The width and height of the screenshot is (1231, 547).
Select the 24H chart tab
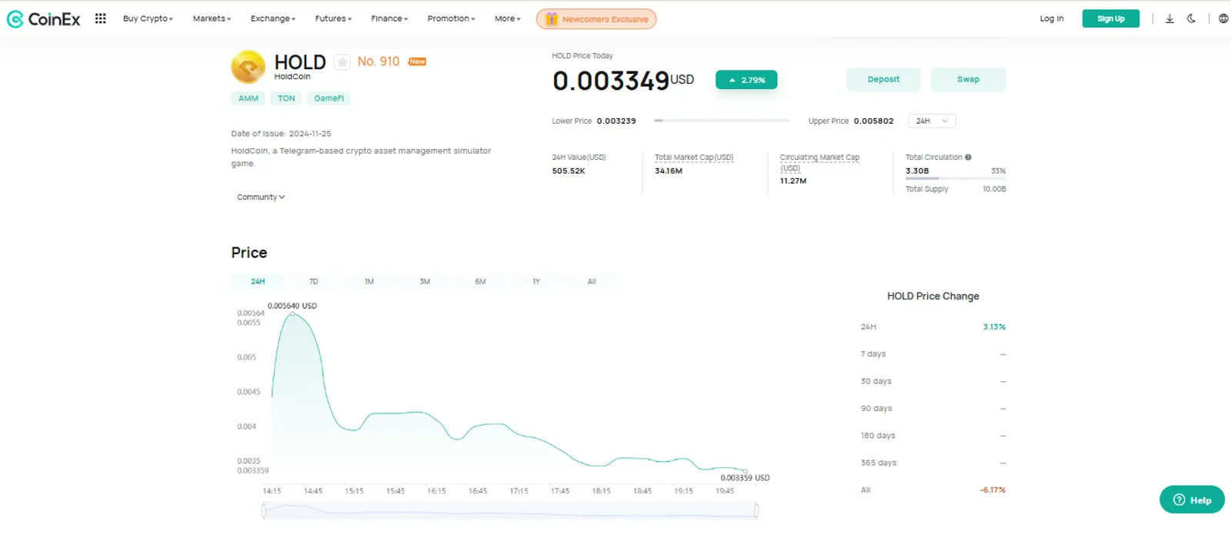coord(258,282)
